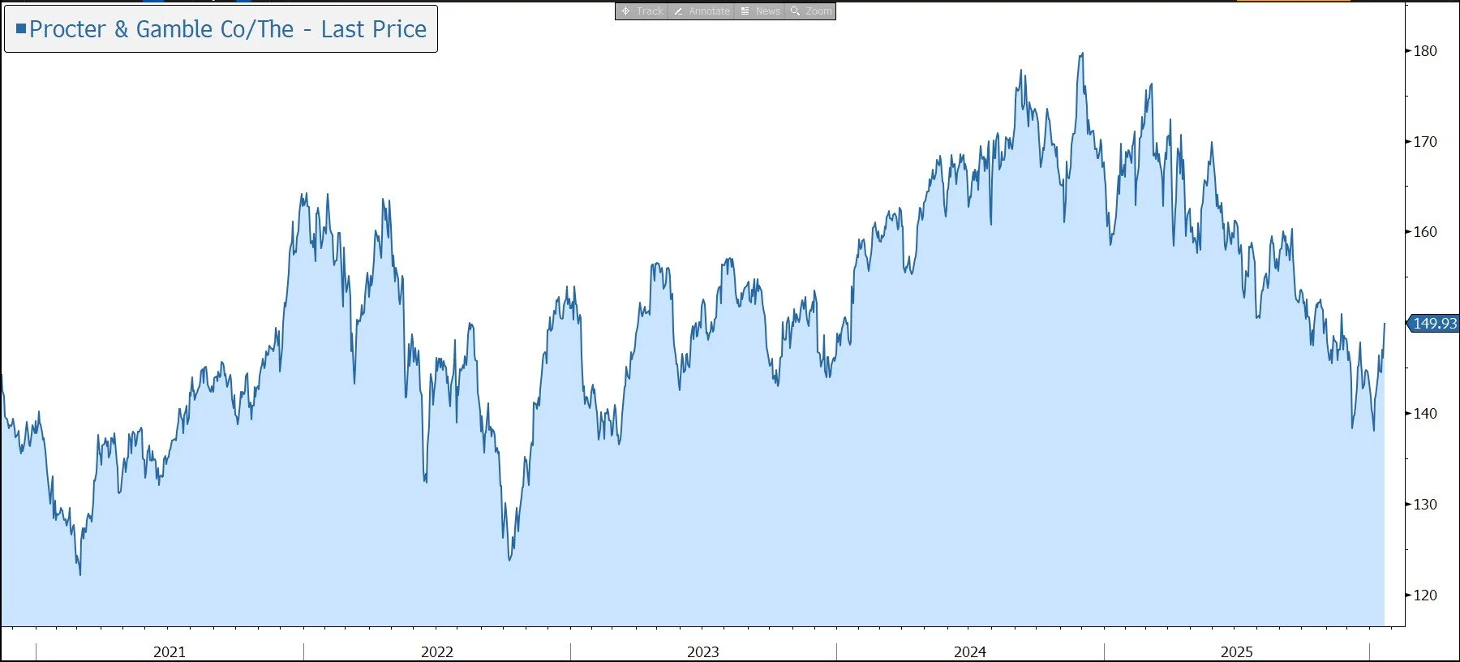1460x662 pixels.
Task: Click the 2024 year label on time axis
Action: coord(970,651)
